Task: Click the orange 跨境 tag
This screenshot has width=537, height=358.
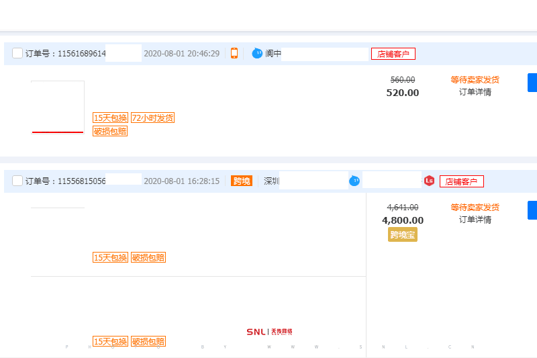Action: (241, 181)
